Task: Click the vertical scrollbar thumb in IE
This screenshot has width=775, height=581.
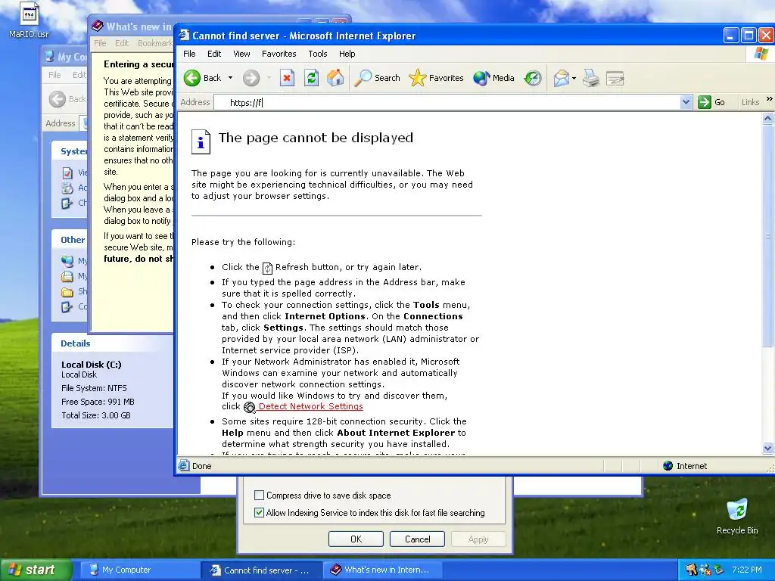Action: click(x=767, y=236)
